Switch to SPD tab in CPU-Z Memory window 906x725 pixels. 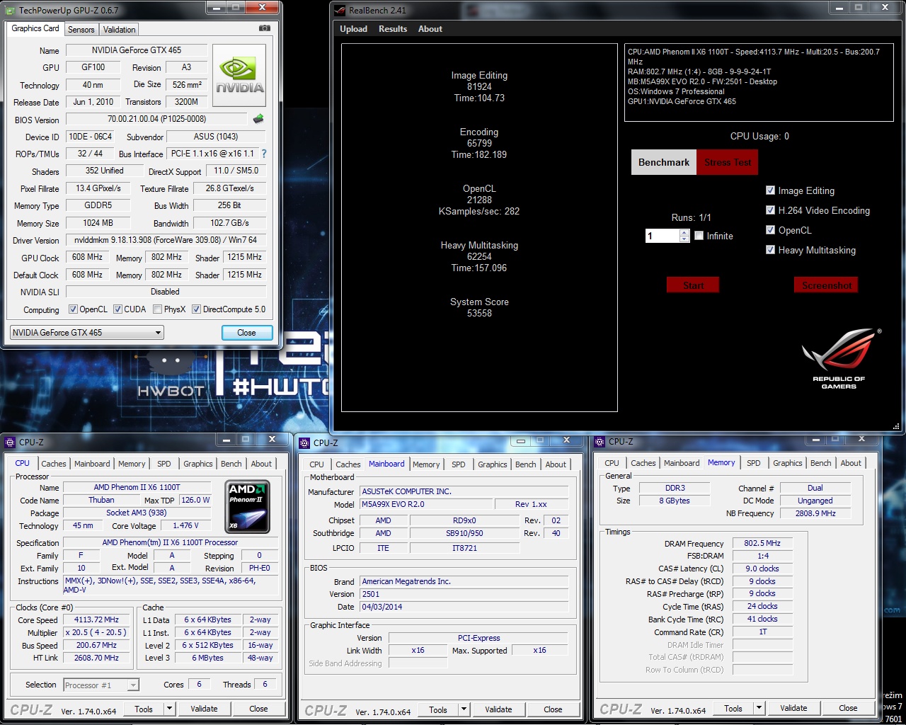[x=754, y=463]
